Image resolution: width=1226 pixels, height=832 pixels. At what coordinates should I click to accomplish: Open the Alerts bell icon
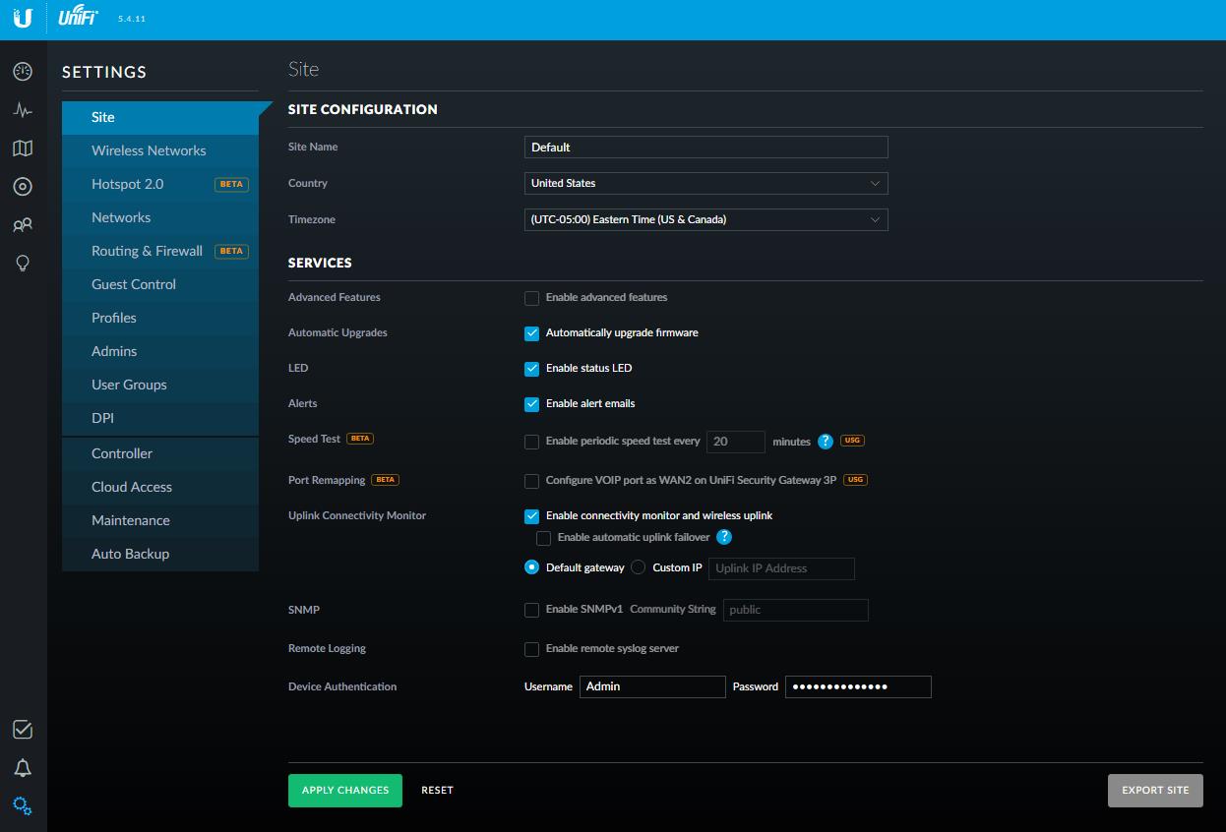tap(23, 768)
